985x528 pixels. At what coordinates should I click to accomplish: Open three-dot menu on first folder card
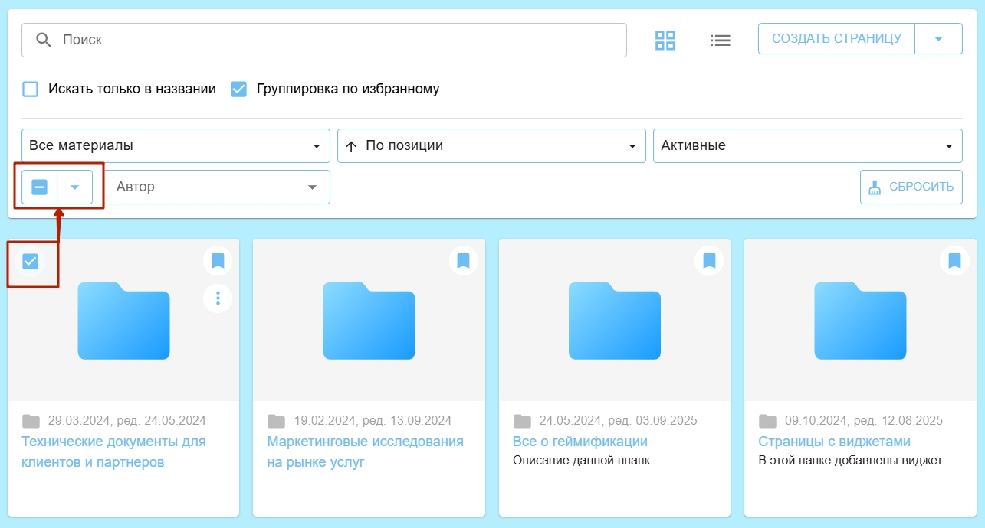(x=218, y=298)
